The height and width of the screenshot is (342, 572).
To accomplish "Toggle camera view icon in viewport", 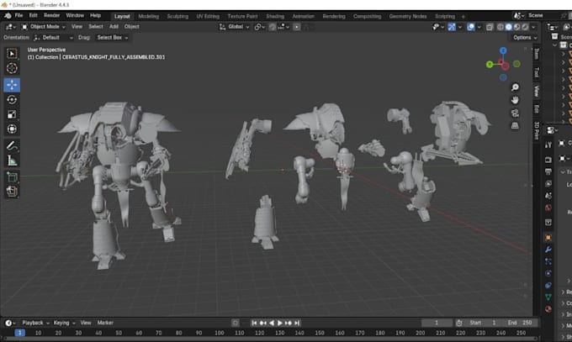I will 515,113.
